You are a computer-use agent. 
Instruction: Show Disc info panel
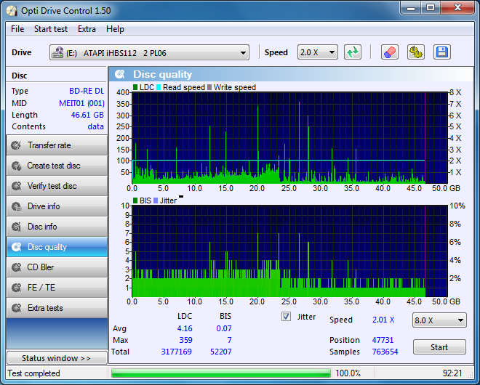click(x=57, y=227)
